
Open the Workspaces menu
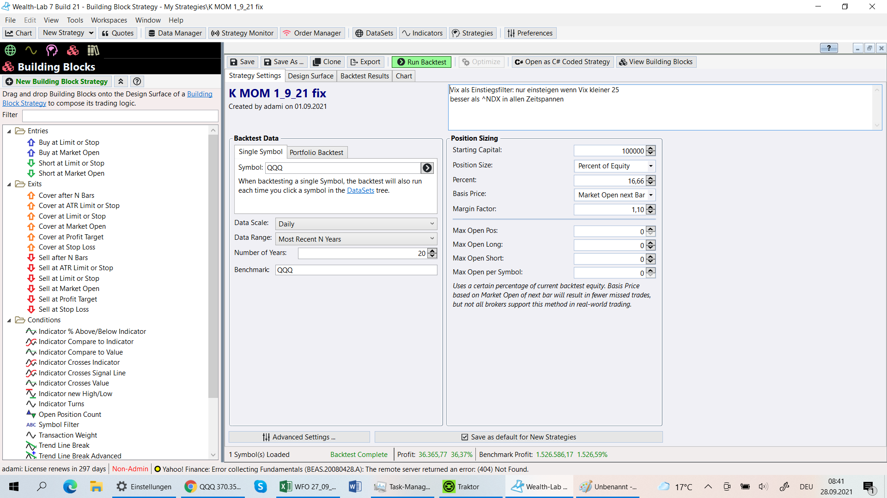[x=109, y=20]
